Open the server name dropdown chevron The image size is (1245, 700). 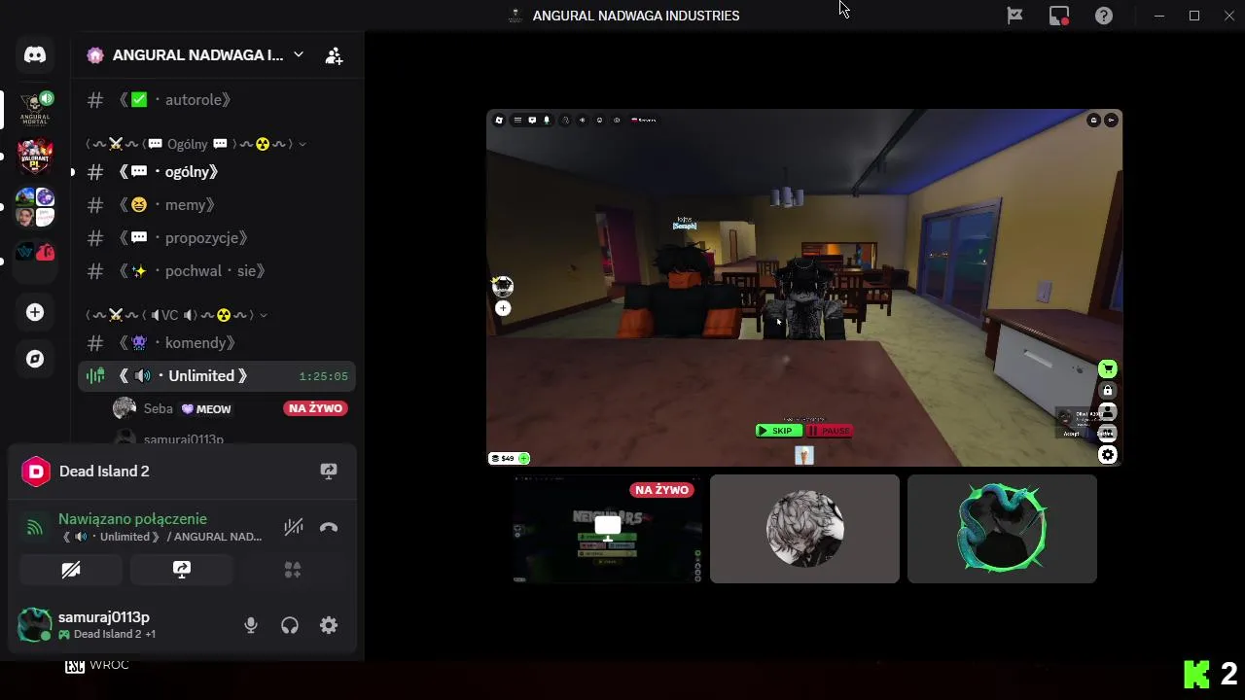coord(299,54)
